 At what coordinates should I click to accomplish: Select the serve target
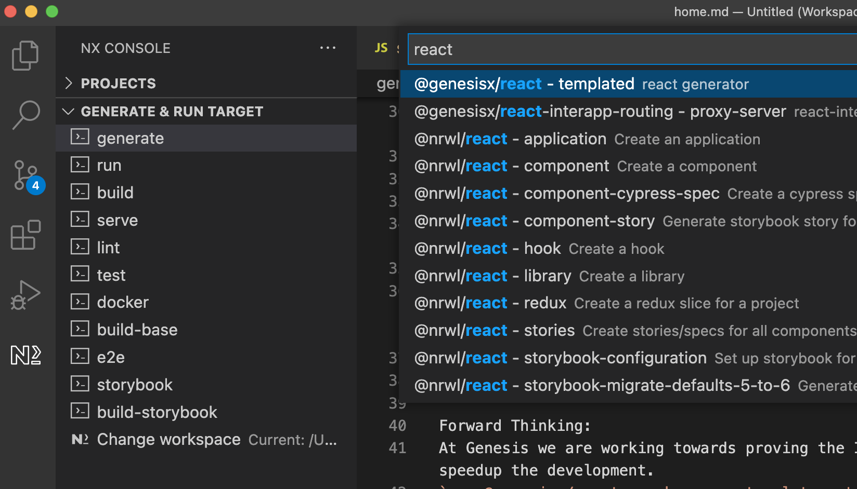coord(206,220)
